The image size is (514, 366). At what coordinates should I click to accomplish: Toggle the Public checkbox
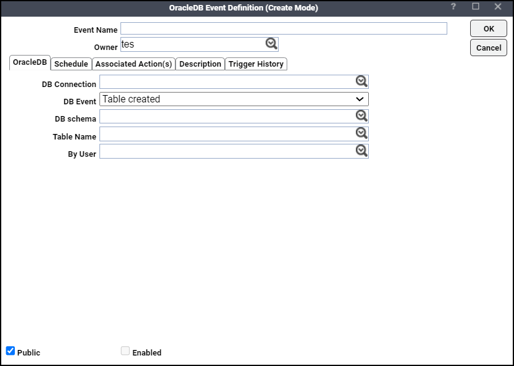[x=11, y=351]
